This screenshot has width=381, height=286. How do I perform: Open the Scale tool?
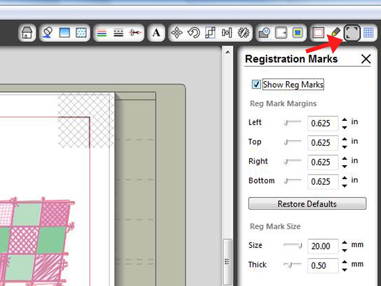tap(211, 32)
